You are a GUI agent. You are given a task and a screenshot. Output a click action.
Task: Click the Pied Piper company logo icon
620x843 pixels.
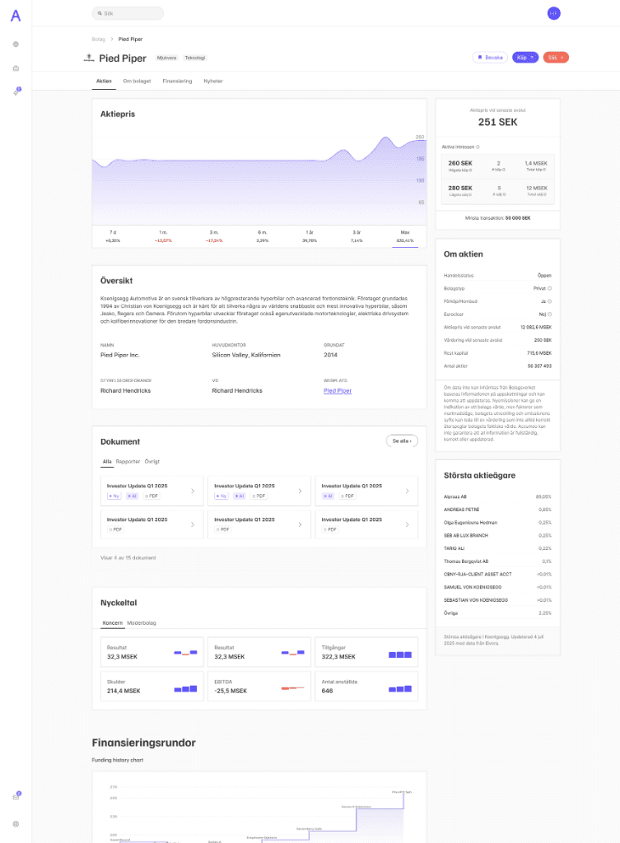pyautogui.click(x=89, y=58)
